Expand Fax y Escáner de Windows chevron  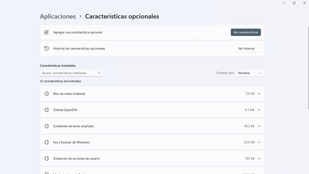pos(259,142)
